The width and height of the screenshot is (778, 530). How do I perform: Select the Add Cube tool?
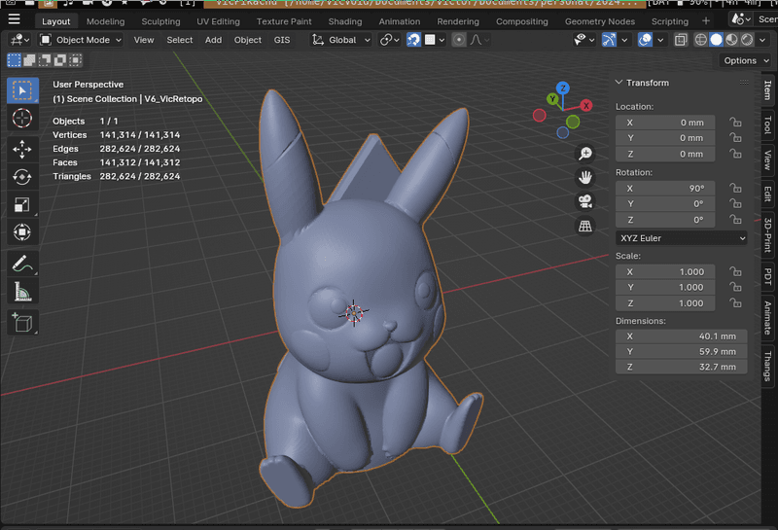pyautogui.click(x=21, y=323)
